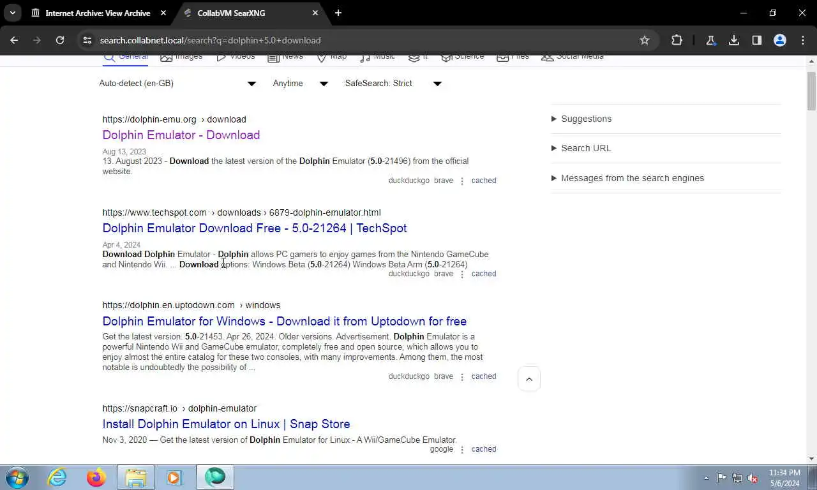Screen dimensions: 817x490
Task: Select the active green browser taskbar icon
Action: [x=215, y=477]
